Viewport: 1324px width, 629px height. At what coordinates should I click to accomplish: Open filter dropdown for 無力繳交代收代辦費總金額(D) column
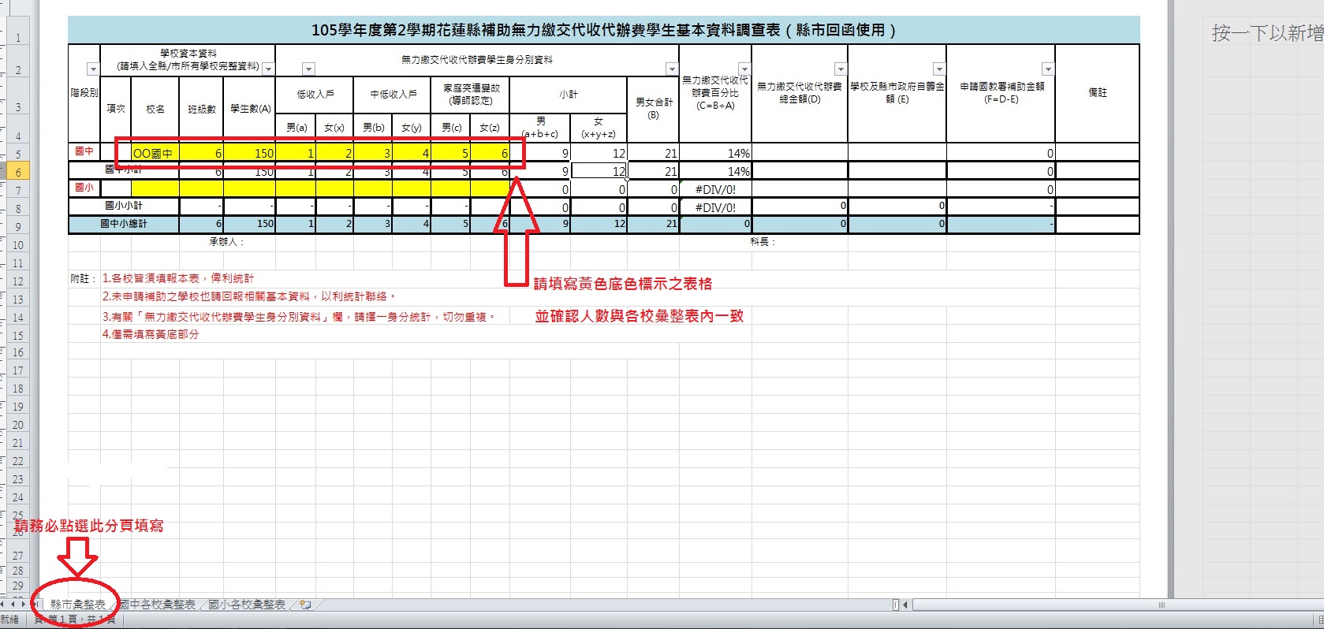840,69
